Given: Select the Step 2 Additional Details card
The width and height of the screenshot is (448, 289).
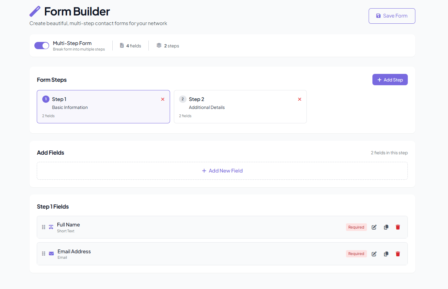Looking at the screenshot, I should click(x=240, y=107).
